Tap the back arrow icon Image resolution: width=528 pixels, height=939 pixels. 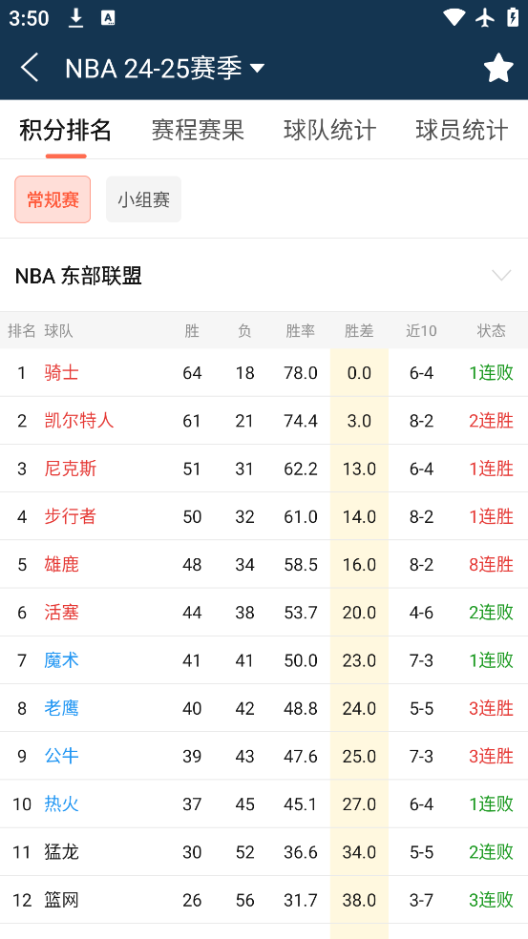click(30, 67)
